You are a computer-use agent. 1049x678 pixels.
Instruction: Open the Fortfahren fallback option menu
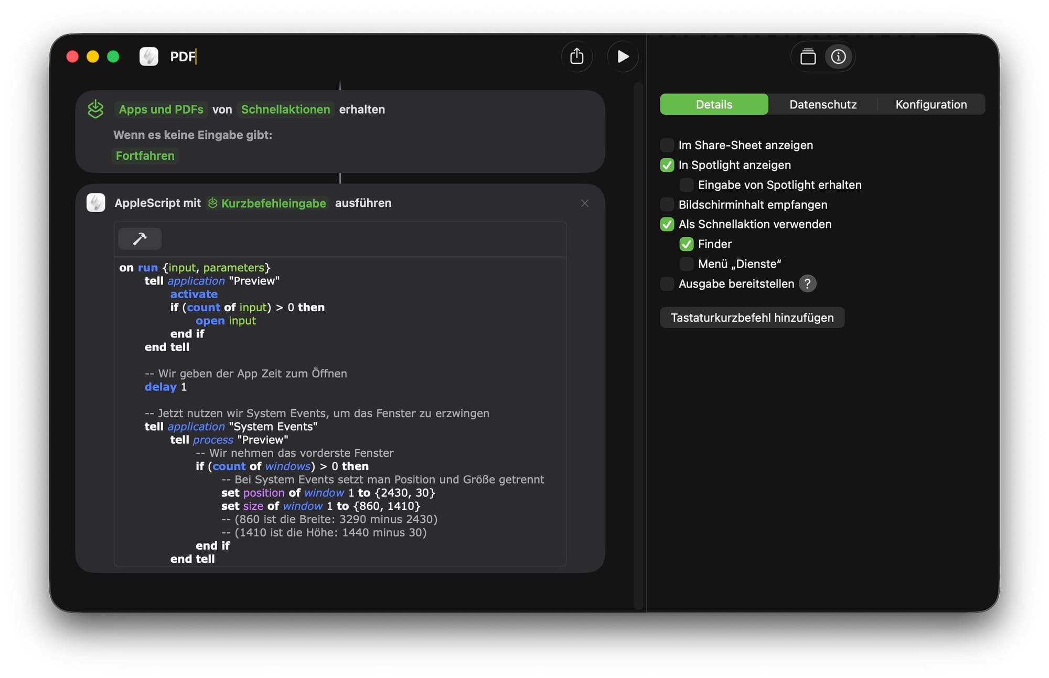pyautogui.click(x=145, y=156)
